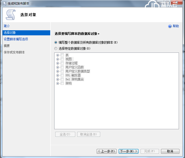Click the 下一步 button
Screen dimensions: 185x158
(x=129, y=151)
